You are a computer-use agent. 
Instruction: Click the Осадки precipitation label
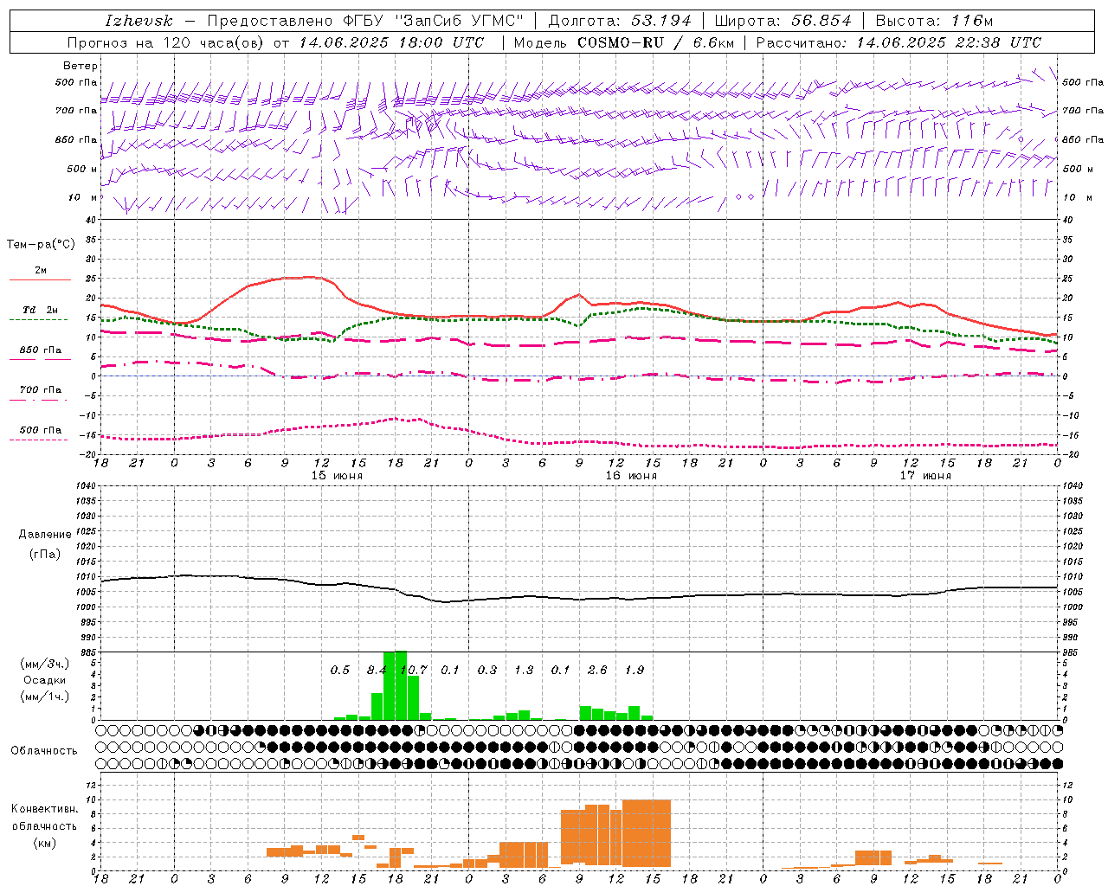point(45,680)
